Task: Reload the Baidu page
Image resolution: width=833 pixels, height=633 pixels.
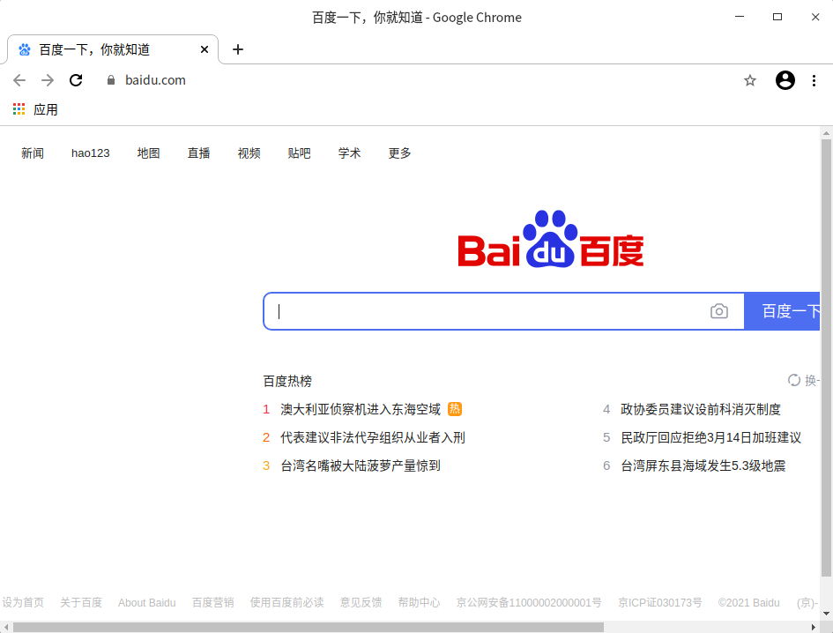Action: click(x=76, y=80)
